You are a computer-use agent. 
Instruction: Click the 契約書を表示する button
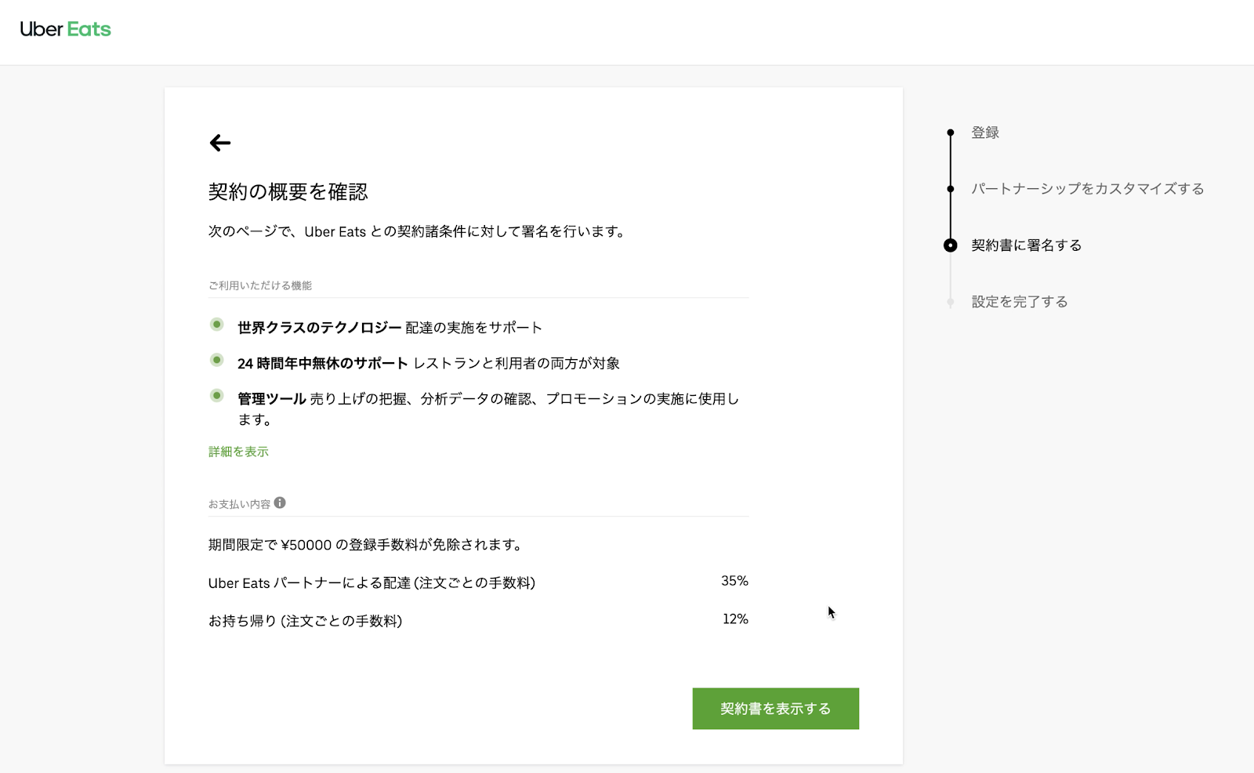[775, 708]
